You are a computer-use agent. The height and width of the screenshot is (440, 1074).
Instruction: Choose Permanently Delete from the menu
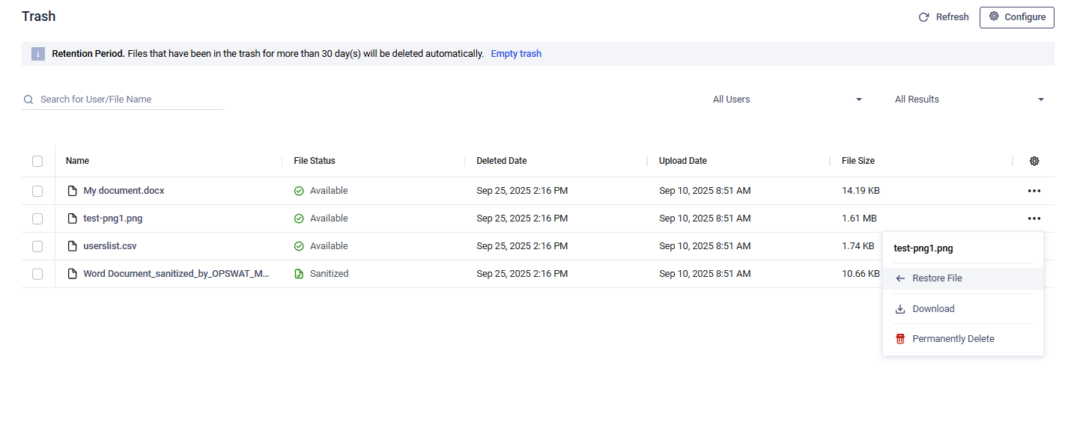[x=953, y=339]
